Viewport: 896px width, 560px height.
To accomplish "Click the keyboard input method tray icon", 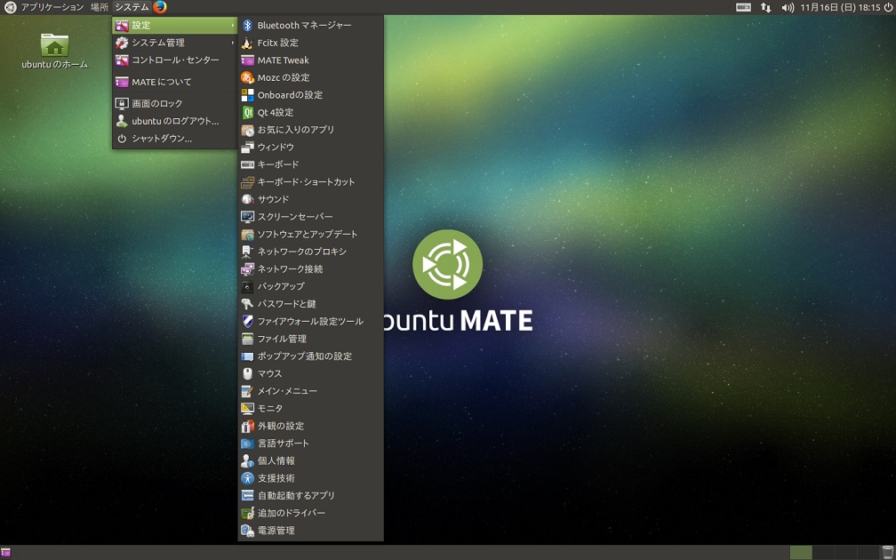I will [744, 7].
